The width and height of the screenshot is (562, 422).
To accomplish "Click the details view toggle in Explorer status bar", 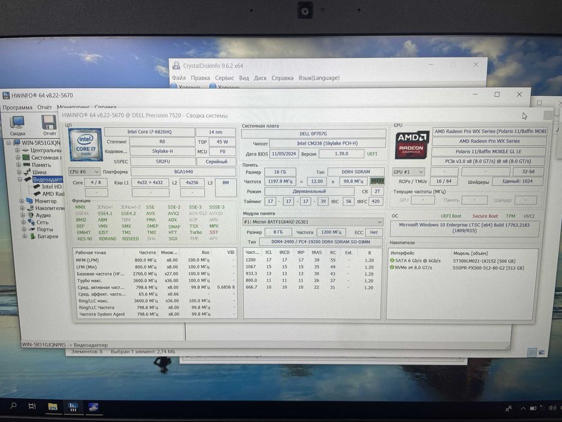I will point(532,353).
